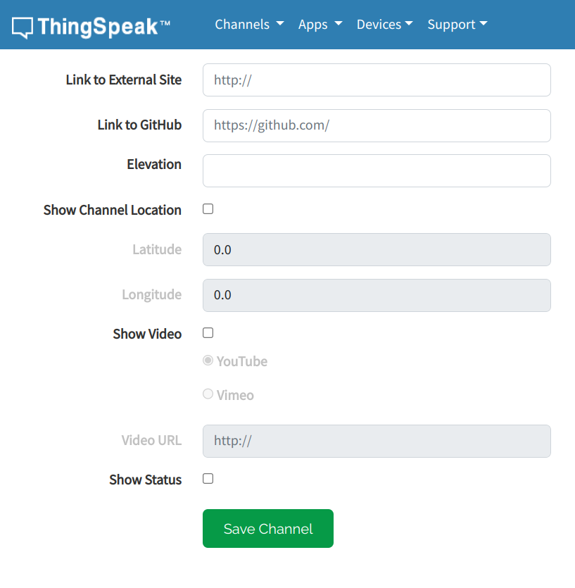Click the Elevation input field

click(377, 170)
